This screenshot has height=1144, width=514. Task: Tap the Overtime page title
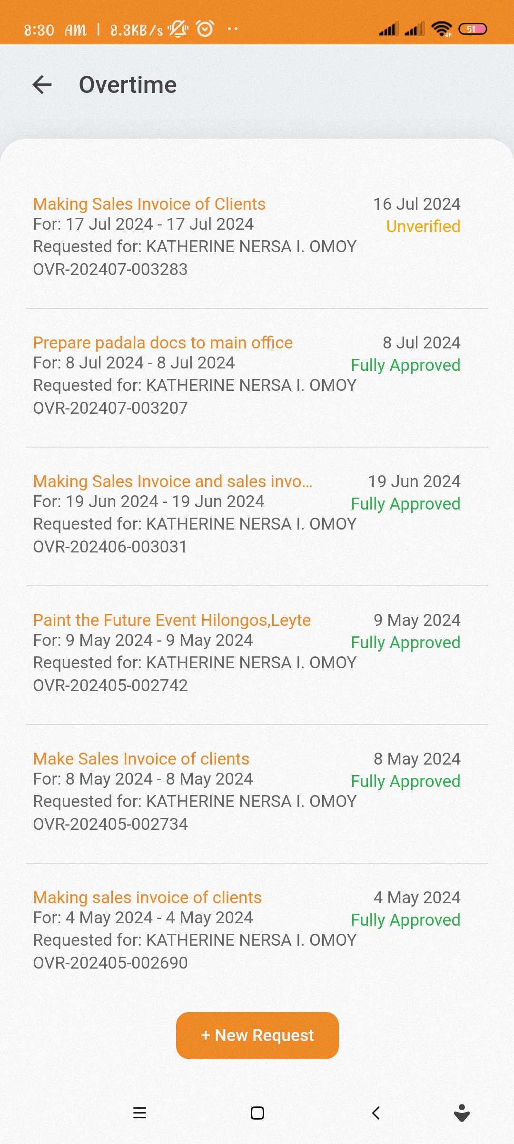(x=128, y=85)
